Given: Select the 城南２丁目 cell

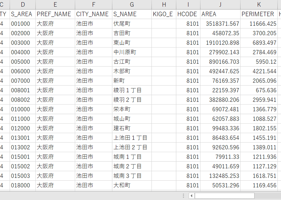Looking at the screenshot, I should 132,166.
